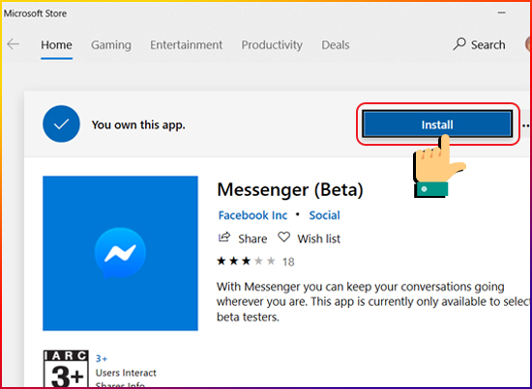Minimize the Microsoft Store window
Viewport: 532px width, 389px height.
[x=502, y=13]
